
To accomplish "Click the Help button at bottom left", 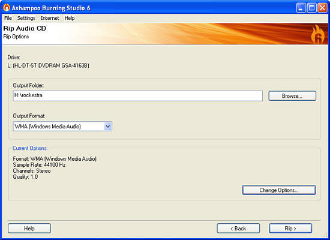I will (x=29, y=229).
